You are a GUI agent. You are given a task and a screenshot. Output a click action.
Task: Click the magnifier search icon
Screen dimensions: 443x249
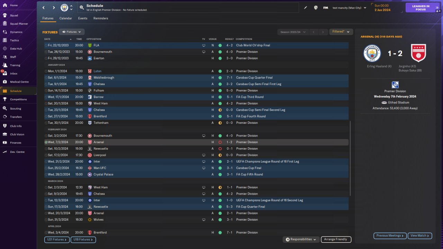(81, 7)
